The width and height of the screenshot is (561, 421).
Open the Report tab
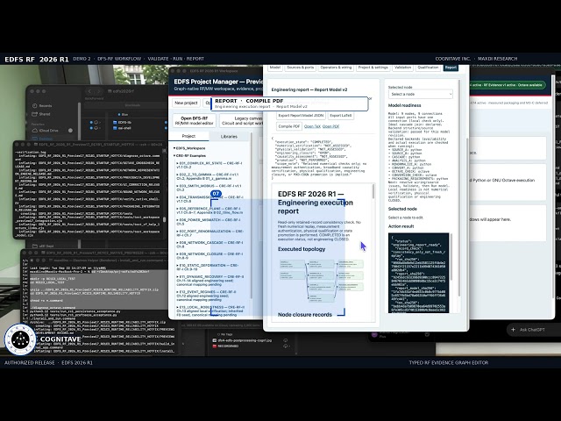coord(451,68)
